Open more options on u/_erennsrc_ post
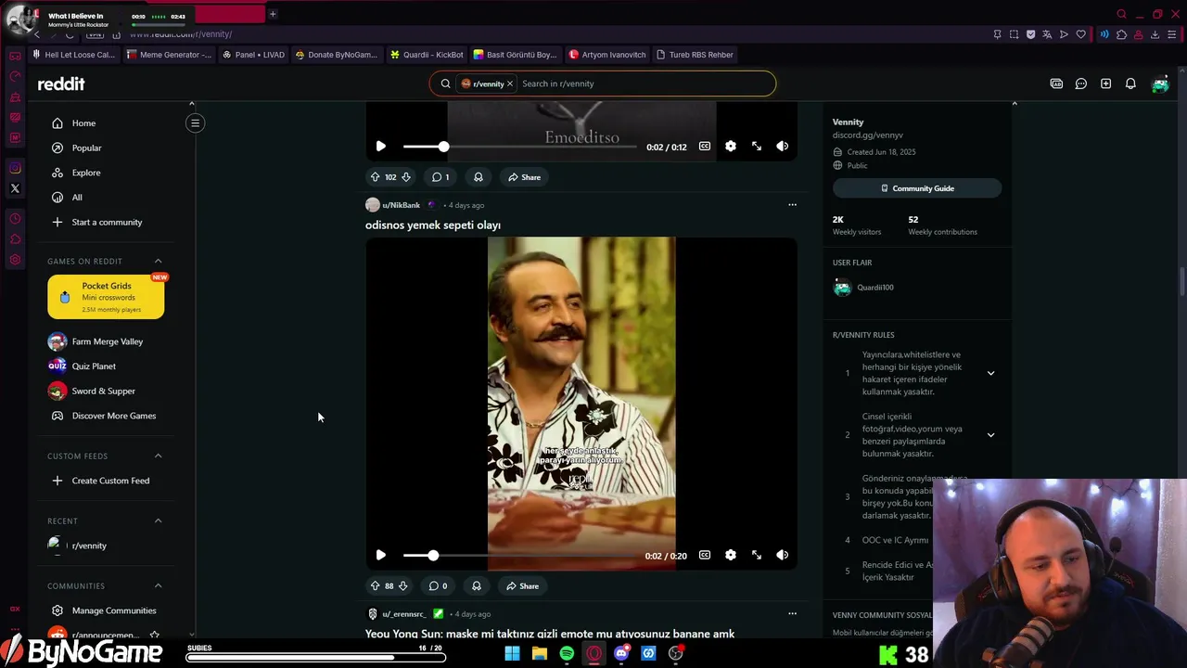The height and width of the screenshot is (668, 1187). click(x=792, y=613)
